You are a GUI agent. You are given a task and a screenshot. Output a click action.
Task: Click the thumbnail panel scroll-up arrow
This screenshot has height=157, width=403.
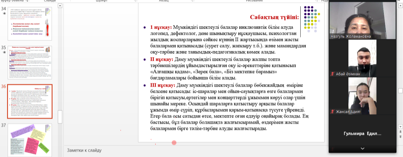pyautogui.click(x=60, y=6)
